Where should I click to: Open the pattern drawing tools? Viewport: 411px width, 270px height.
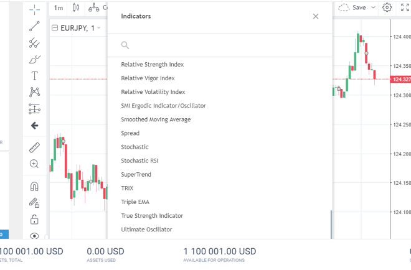[x=34, y=92]
